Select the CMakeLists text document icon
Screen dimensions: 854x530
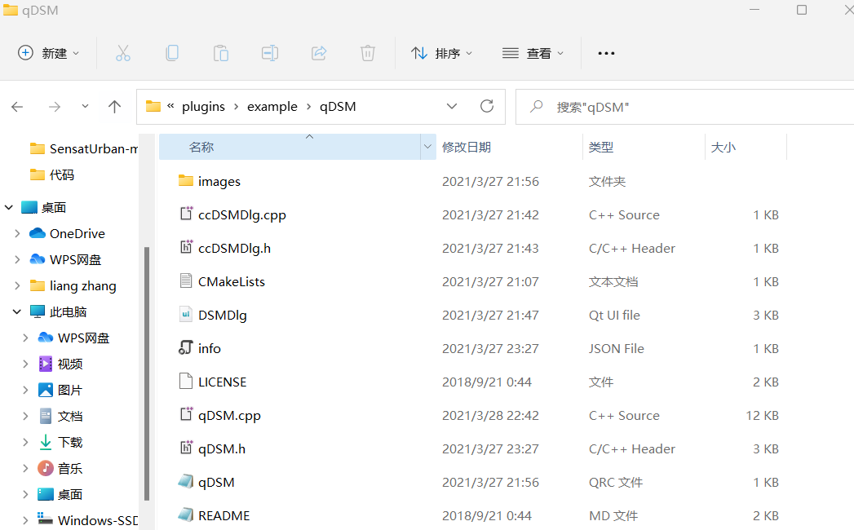tap(186, 281)
